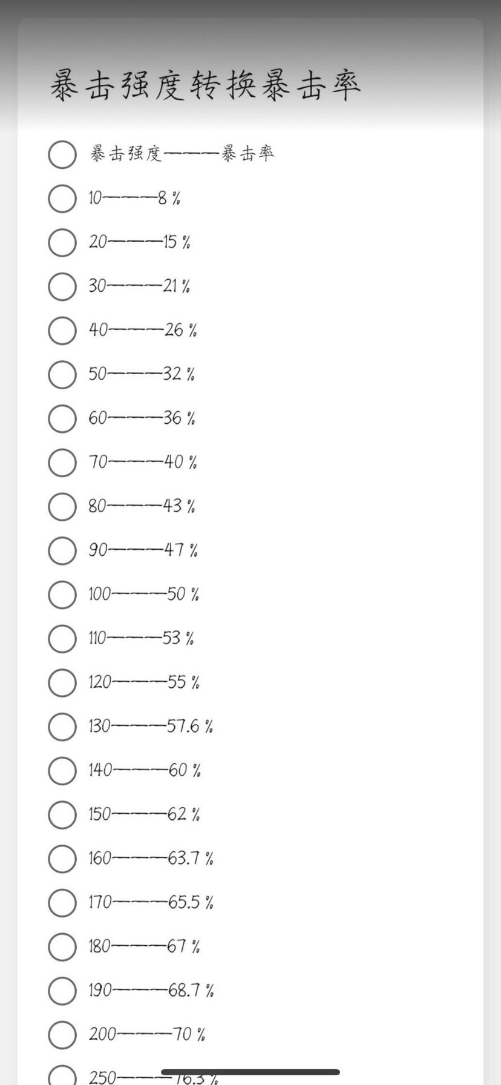
Task: Choose the 100———50 % option
Action: (x=62, y=595)
